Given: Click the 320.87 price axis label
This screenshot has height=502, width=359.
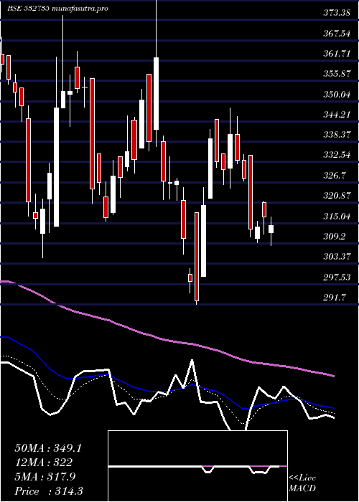Looking at the screenshot, I should point(337,196).
